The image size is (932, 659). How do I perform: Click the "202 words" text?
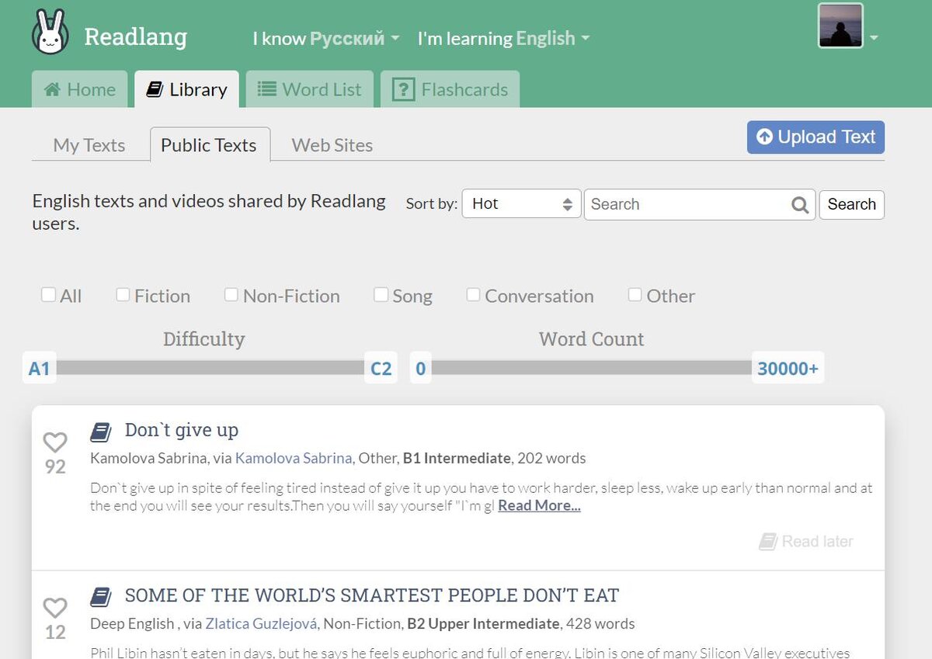[551, 458]
